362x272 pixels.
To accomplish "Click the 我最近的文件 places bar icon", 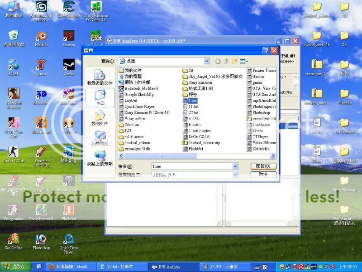I will click(x=100, y=78).
